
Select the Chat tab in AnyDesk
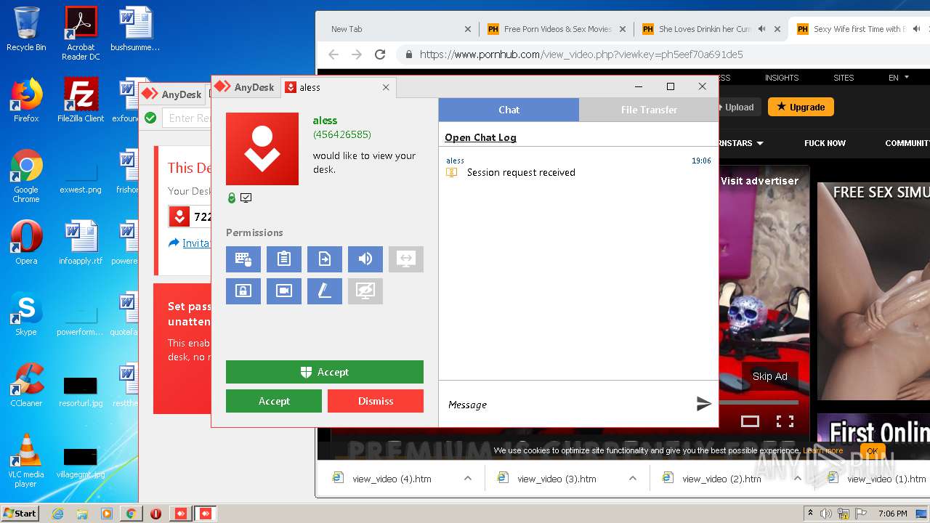pos(509,110)
